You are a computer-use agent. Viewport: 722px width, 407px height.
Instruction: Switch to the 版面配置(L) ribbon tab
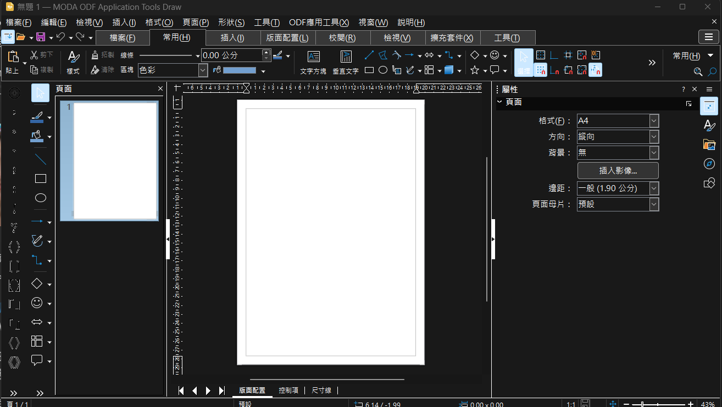coord(287,38)
